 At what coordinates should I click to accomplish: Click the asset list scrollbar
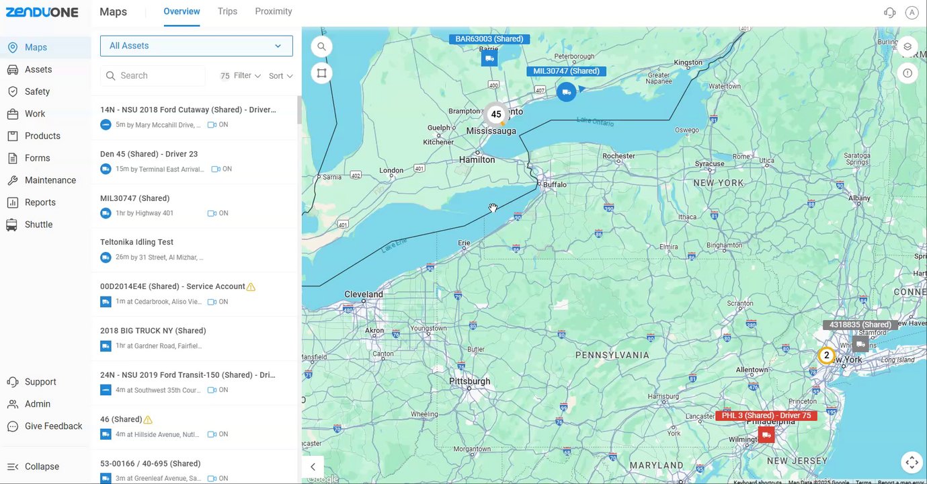click(x=299, y=110)
